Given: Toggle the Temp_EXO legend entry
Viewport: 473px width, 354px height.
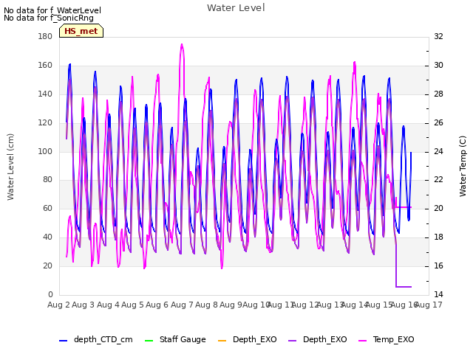Looking at the screenshot, I should point(386,339).
